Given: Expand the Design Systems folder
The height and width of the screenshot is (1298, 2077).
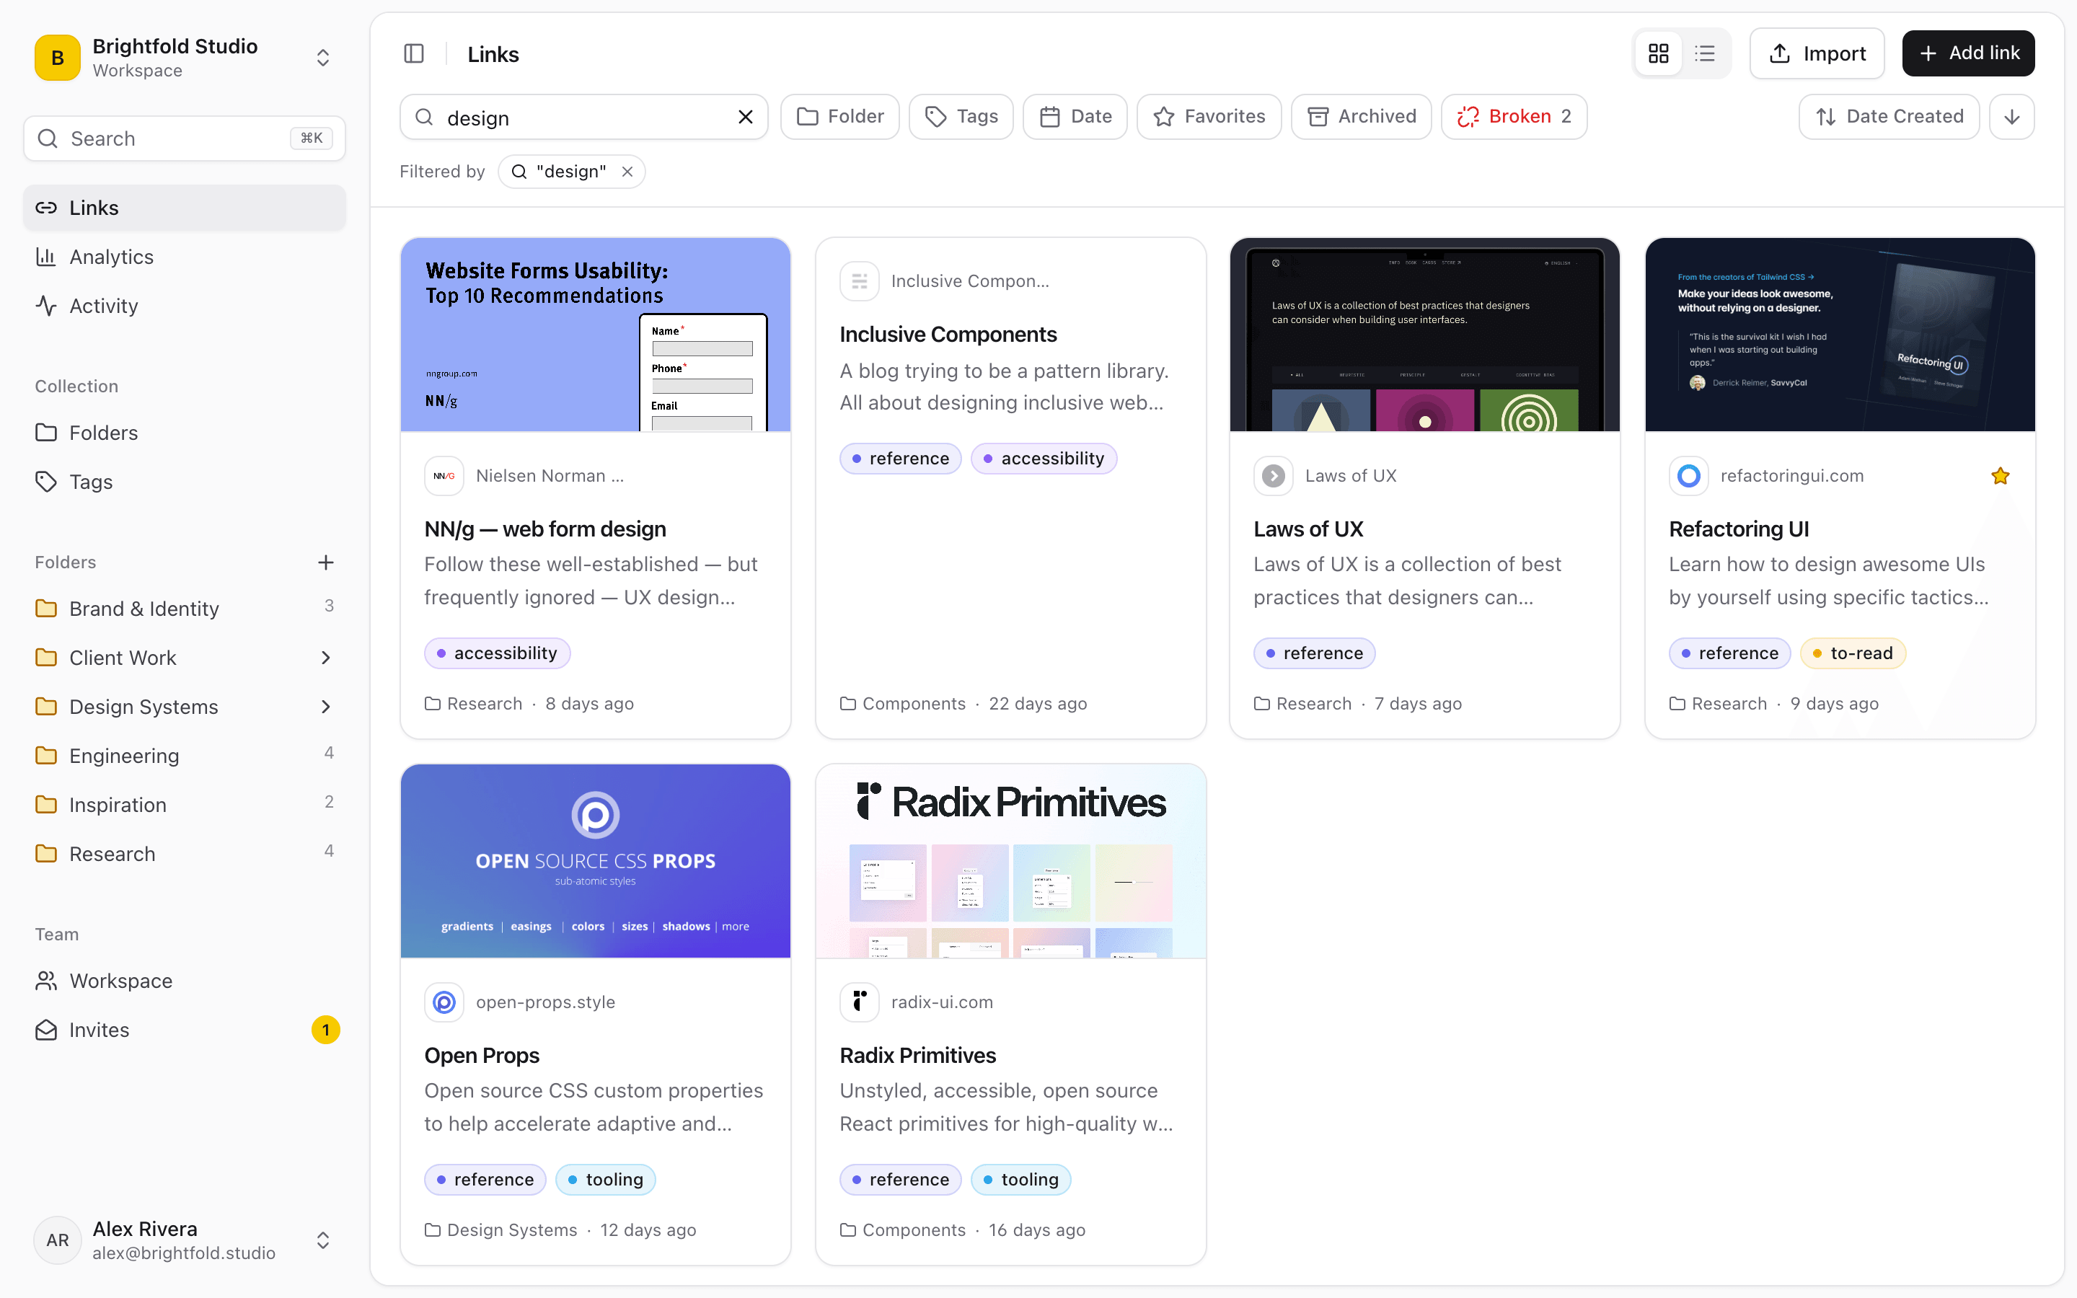Looking at the screenshot, I should (x=325, y=707).
